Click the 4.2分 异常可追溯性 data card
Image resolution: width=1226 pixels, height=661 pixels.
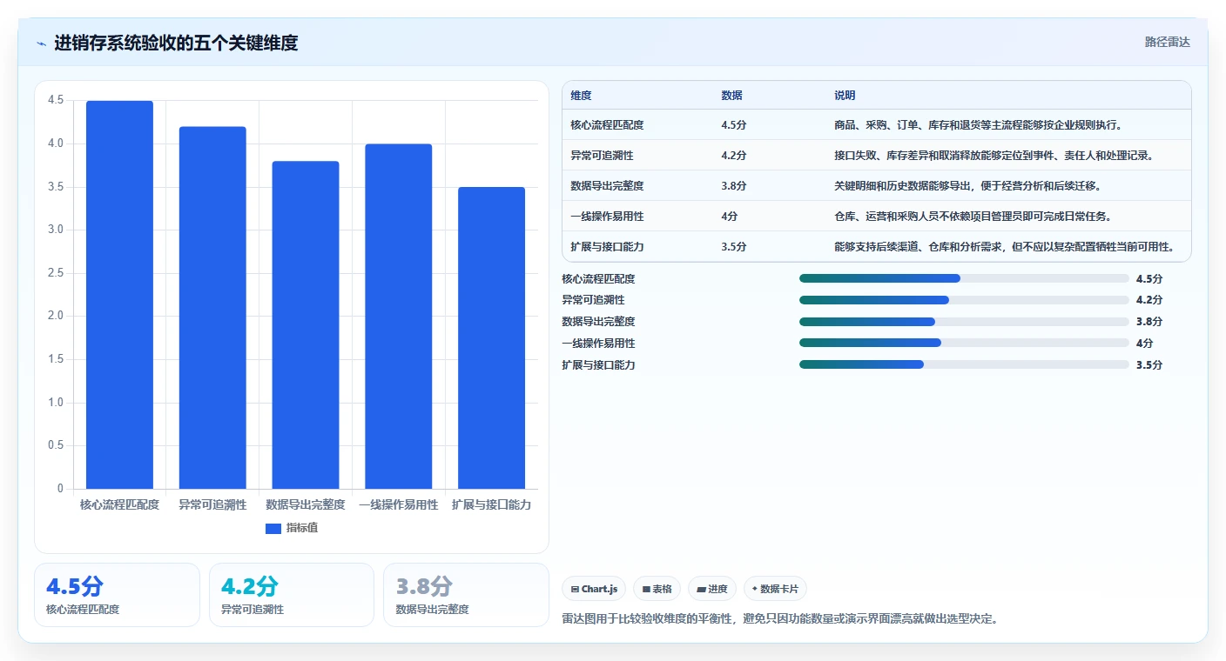(x=292, y=595)
